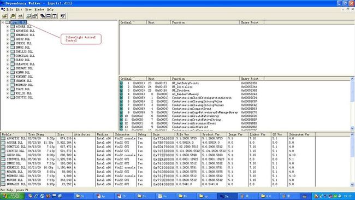
Task: Select the ComAutomationCreateNativeString function row
Action: (196, 120)
